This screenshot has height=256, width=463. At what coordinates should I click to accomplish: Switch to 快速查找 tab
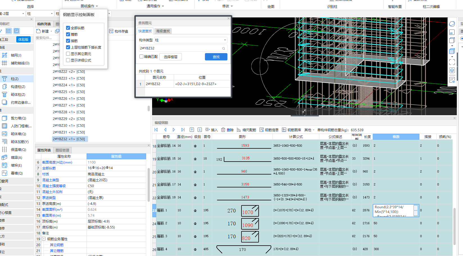[145, 31]
